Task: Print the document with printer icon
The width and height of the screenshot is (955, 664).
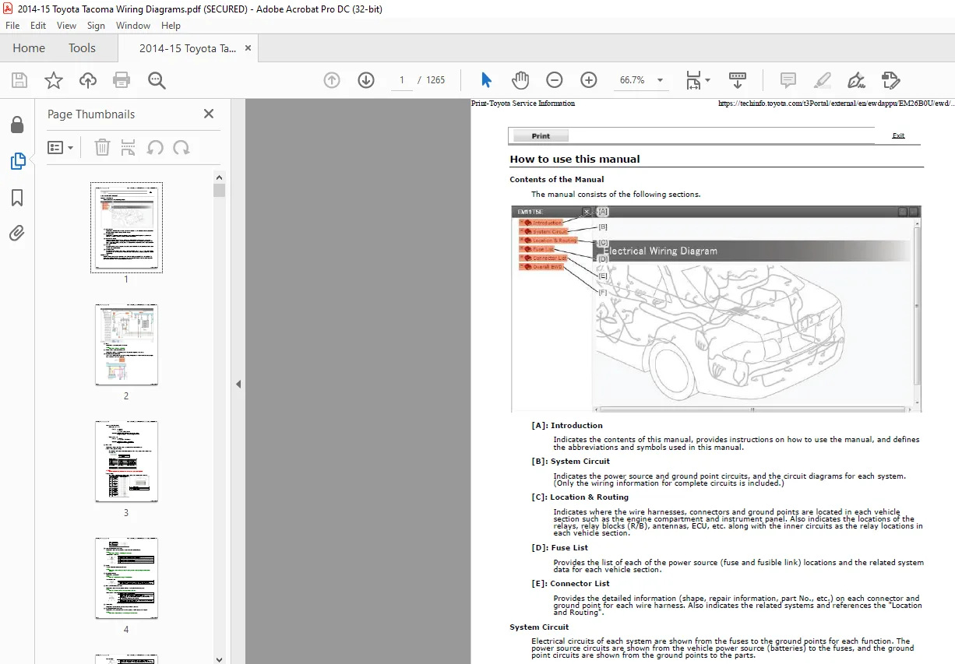Action: [122, 80]
